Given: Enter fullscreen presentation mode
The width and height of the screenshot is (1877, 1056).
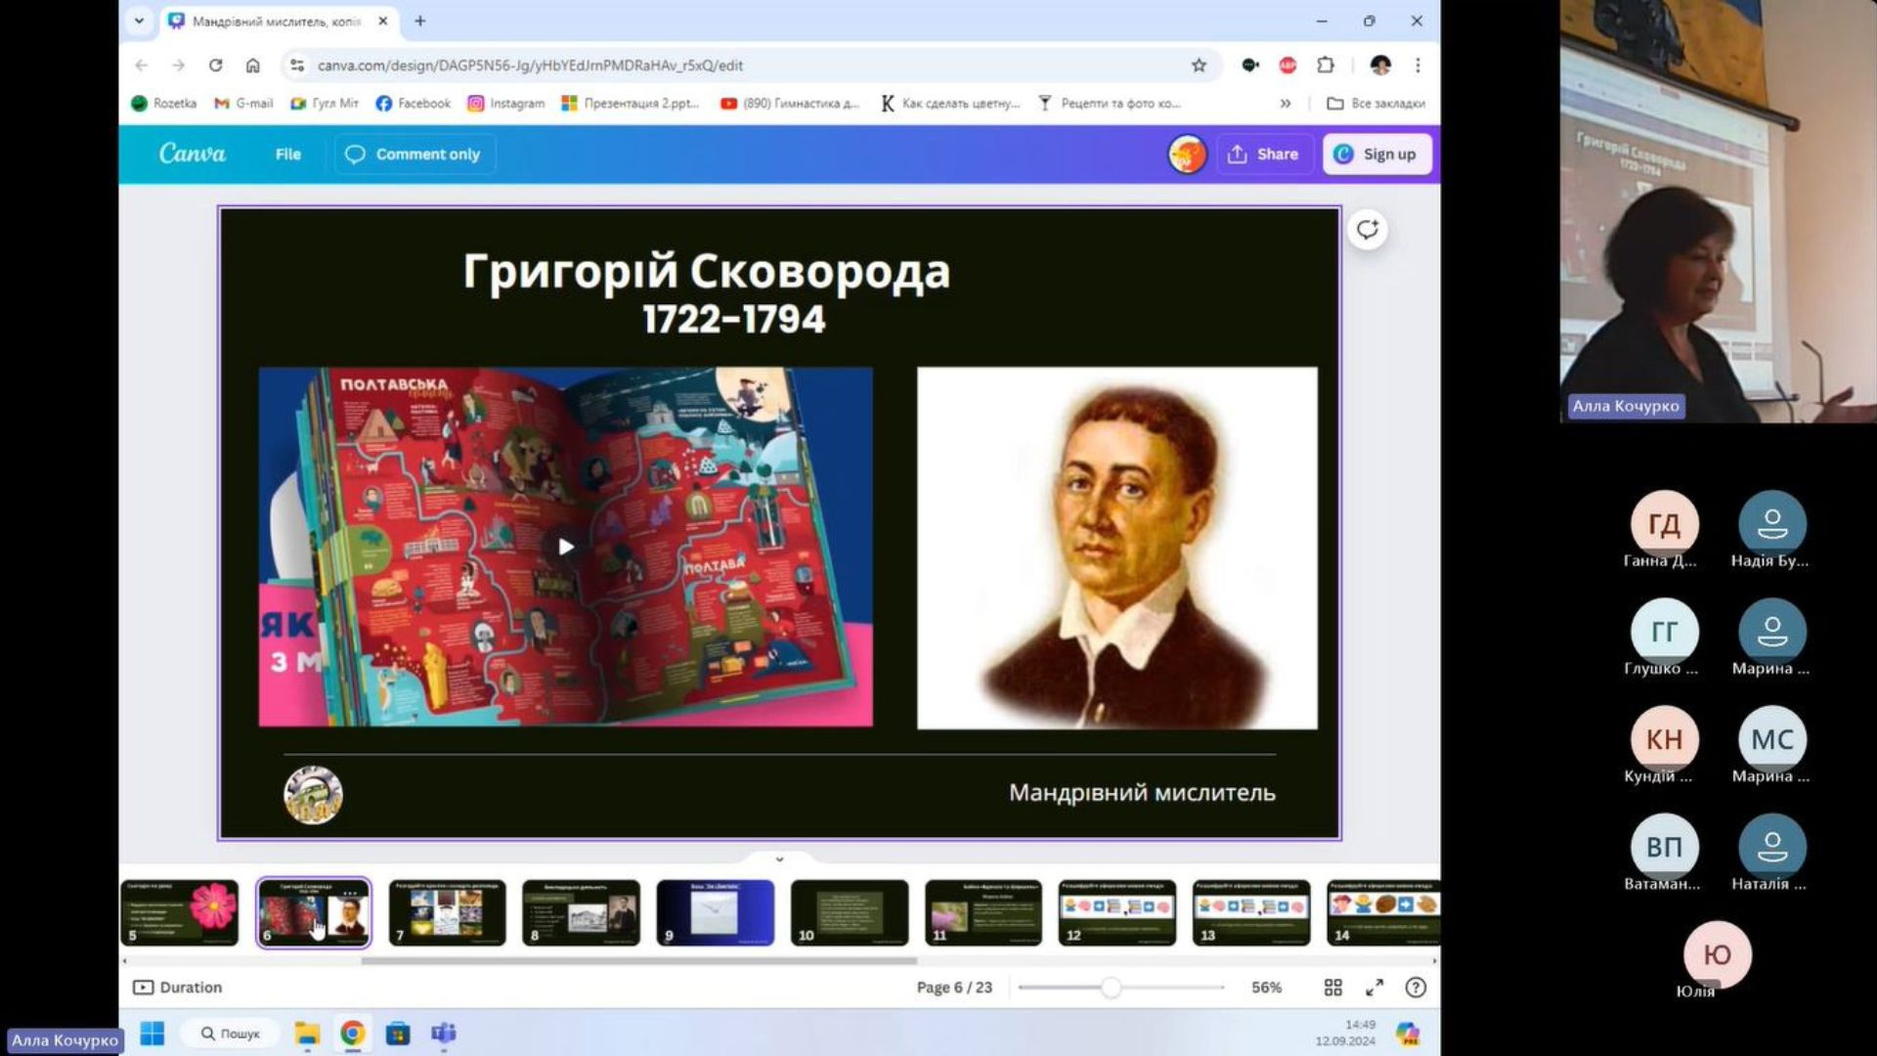Looking at the screenshot, I should (x=1375, y=988).
